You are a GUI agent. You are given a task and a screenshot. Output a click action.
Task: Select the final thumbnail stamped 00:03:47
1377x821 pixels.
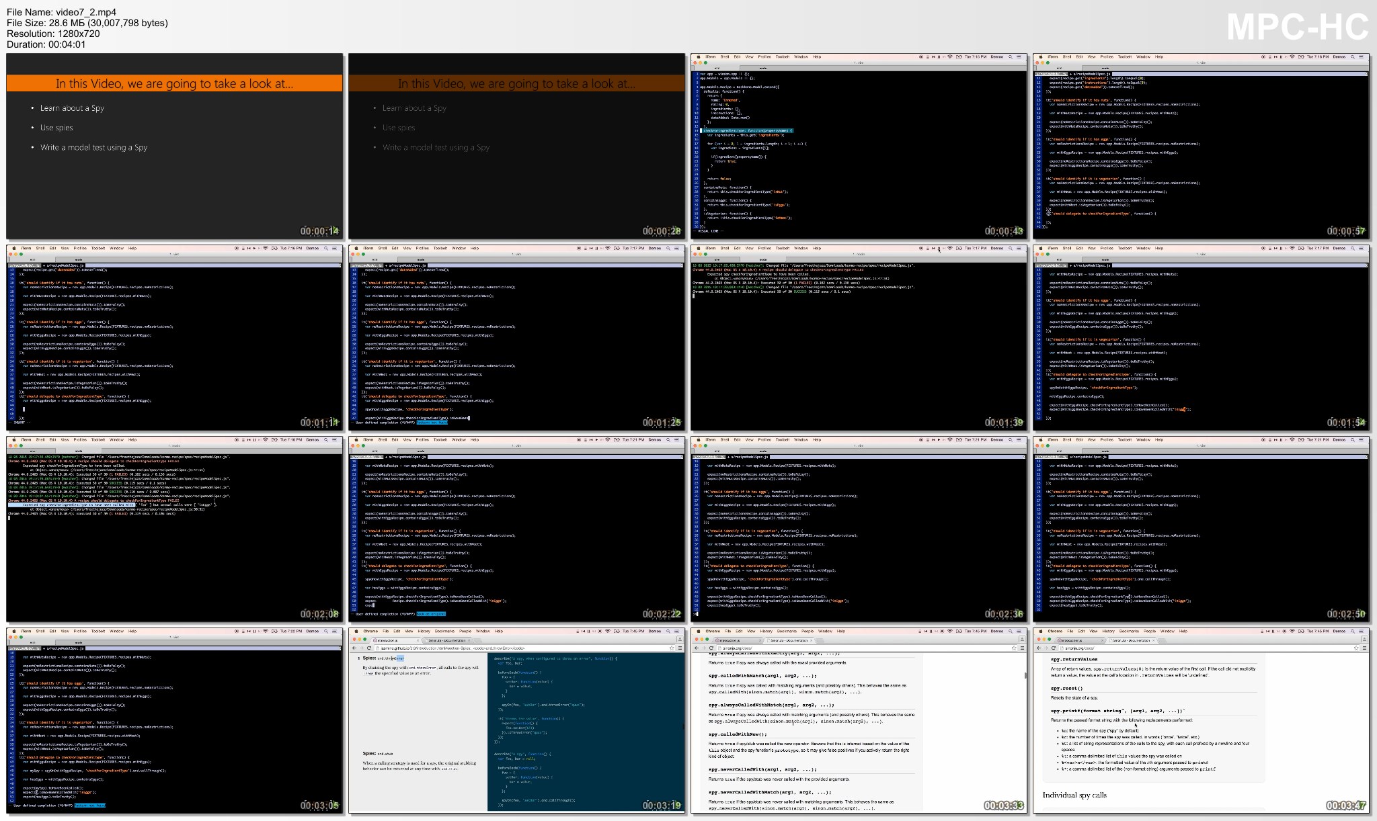1202,721
